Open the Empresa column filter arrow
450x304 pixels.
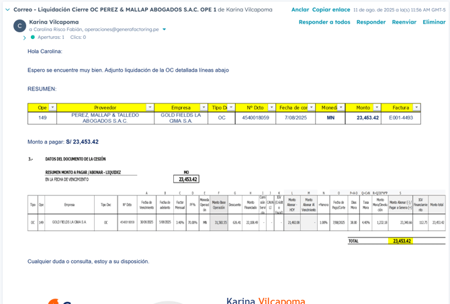tap(204, 107)
